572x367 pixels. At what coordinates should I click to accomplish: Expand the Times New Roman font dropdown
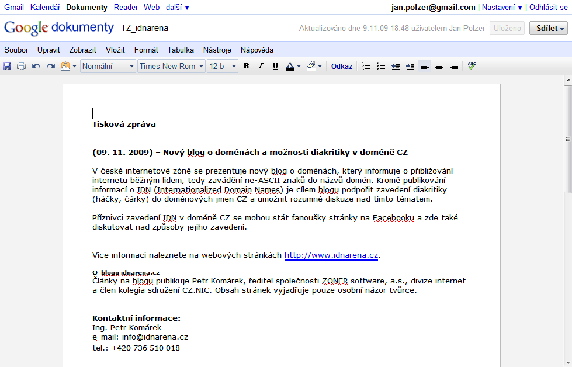(x=171, y=66)
